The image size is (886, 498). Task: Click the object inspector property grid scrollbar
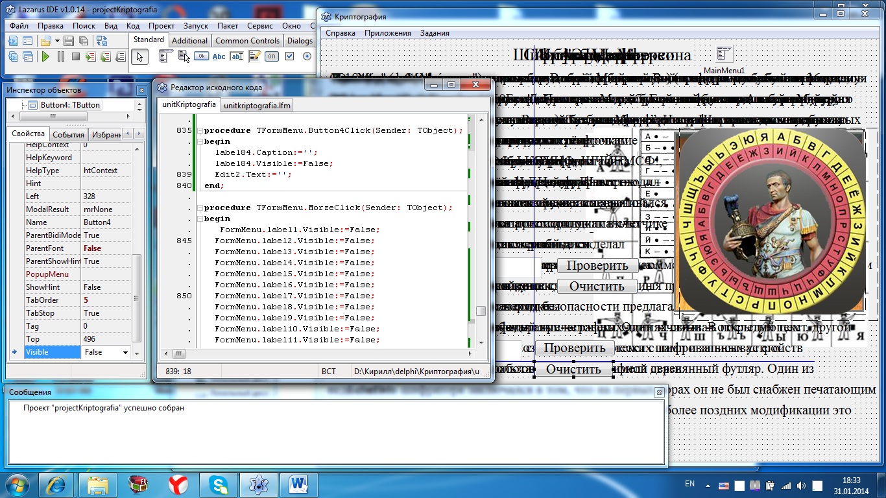[136, 297]
